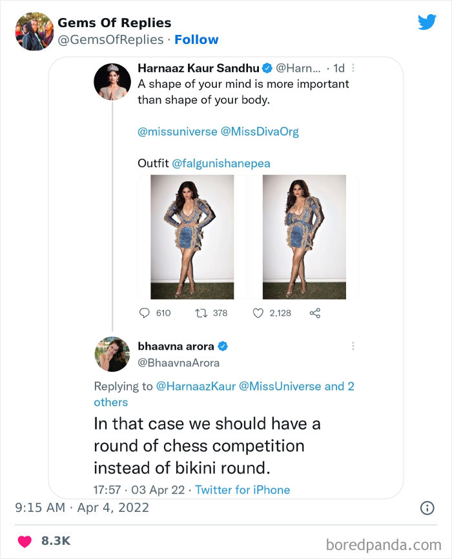Viewport: 452px width, 559px height.
Task: Select the @missuniverse mention
Action: 174,131
